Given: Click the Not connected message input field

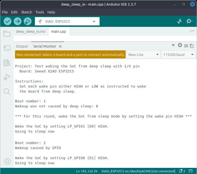Looking at the screenshot, I should [70, 55].
